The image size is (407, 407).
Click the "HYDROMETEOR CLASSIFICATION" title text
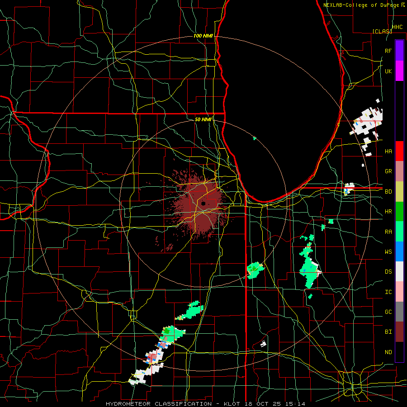(159, 404)
